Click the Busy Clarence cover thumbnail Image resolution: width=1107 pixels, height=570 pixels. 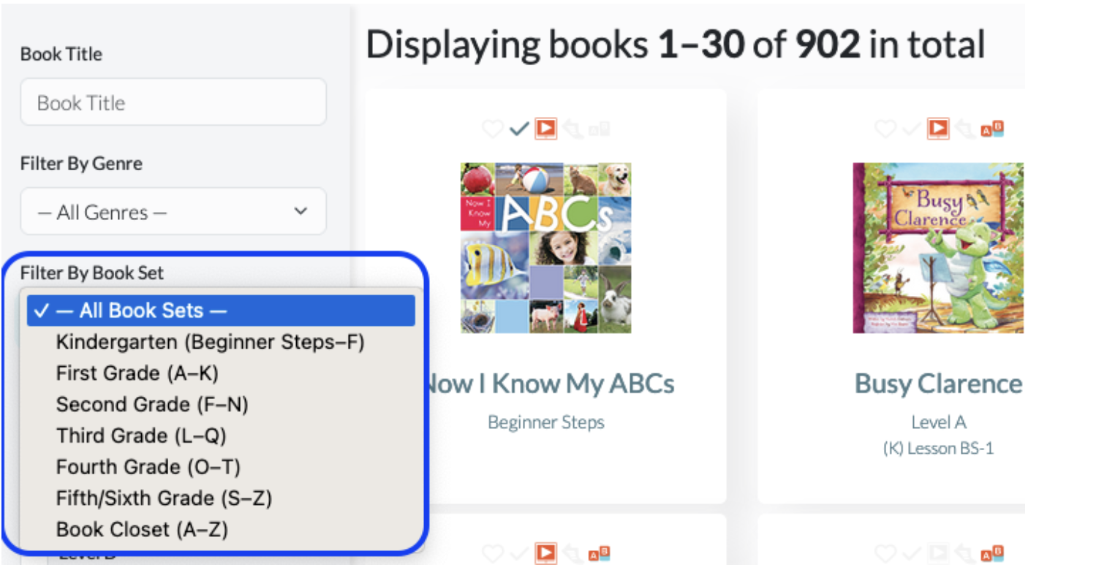click(x=938, y=248)
